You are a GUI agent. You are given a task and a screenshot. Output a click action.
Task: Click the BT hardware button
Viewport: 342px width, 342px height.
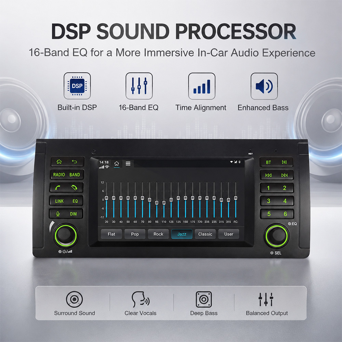coord(268,162)
